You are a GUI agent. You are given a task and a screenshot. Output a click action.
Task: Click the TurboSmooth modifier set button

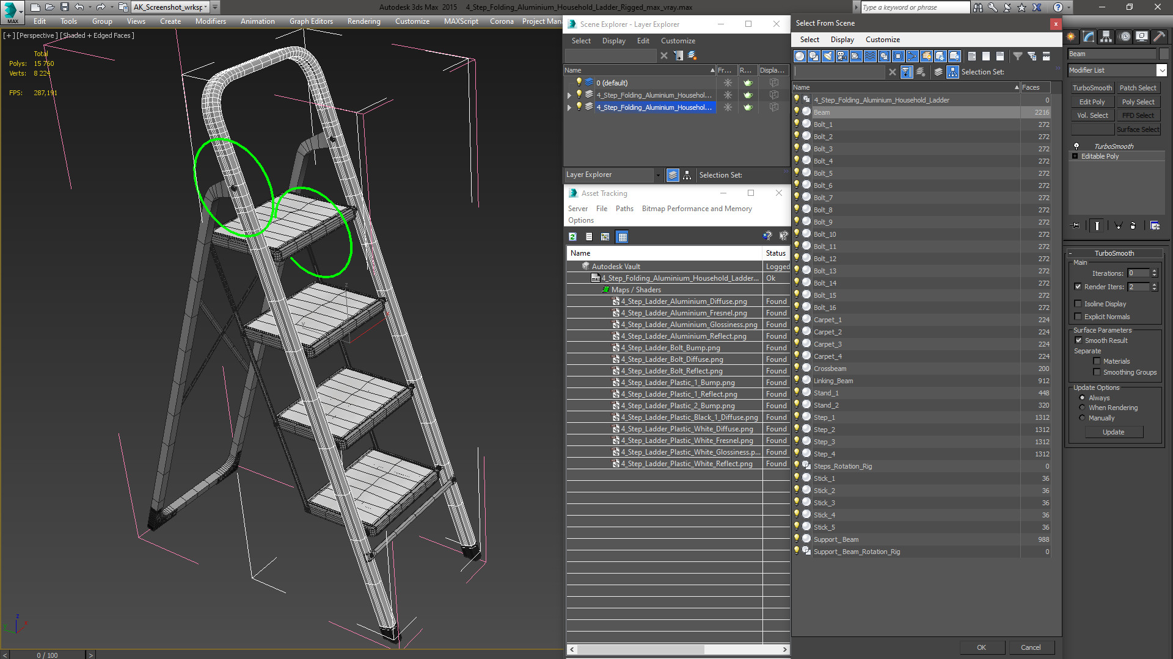[x=1092, y=88]
